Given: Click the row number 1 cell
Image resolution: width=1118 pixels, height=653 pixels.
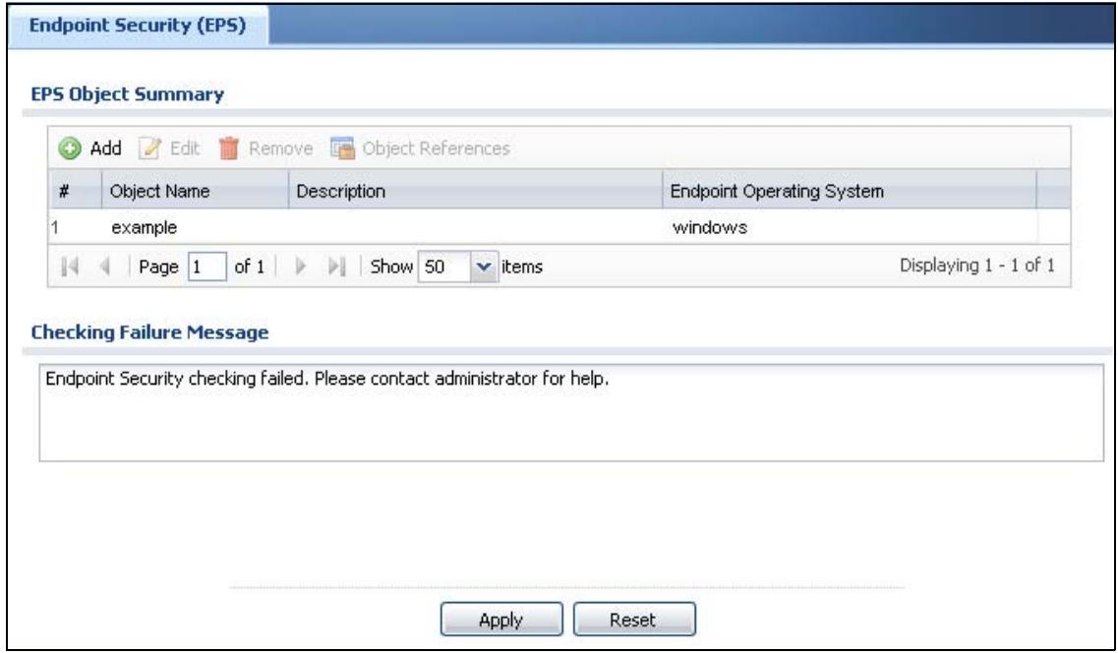Looking at the screenshot, I should coord(54,227).
